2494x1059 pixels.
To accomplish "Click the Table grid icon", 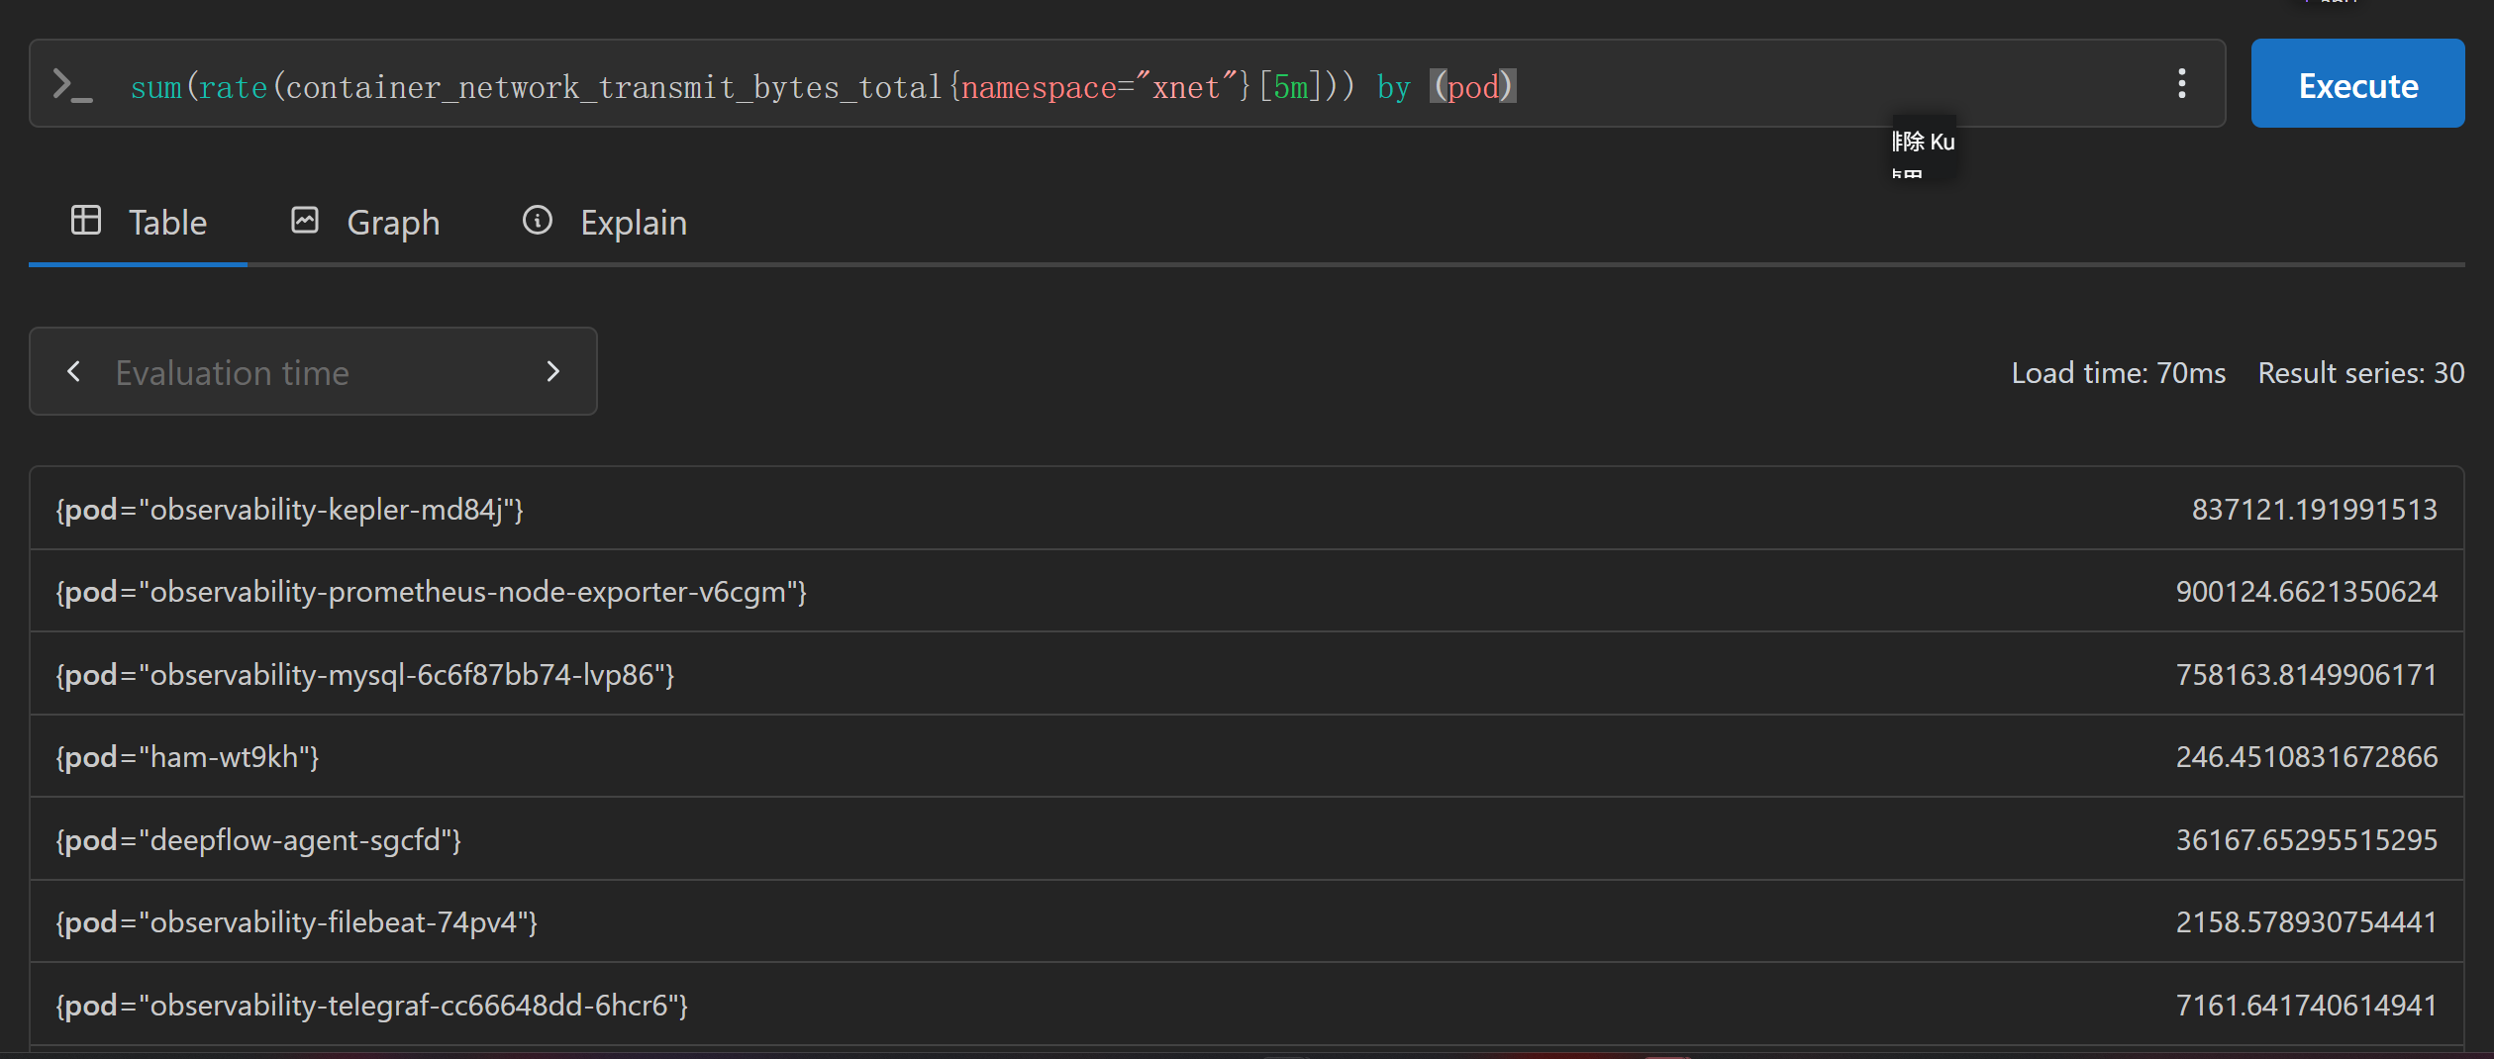I will [86, 220].
